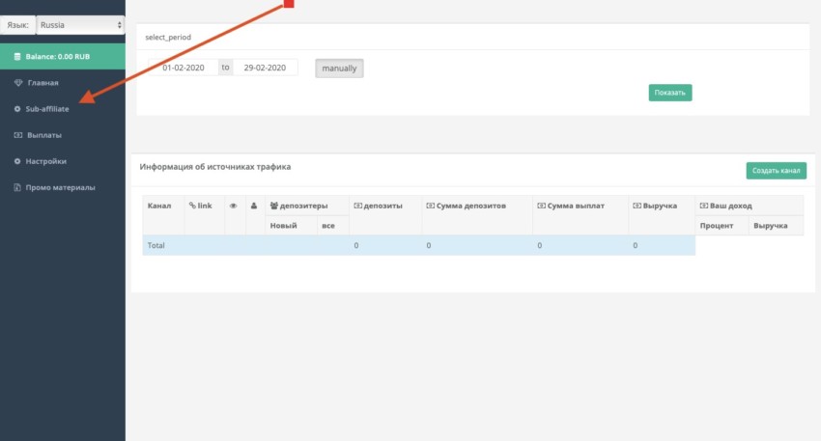
Task: Click the gear icon beside Sub-affiliate
Action: pos(17,109)
